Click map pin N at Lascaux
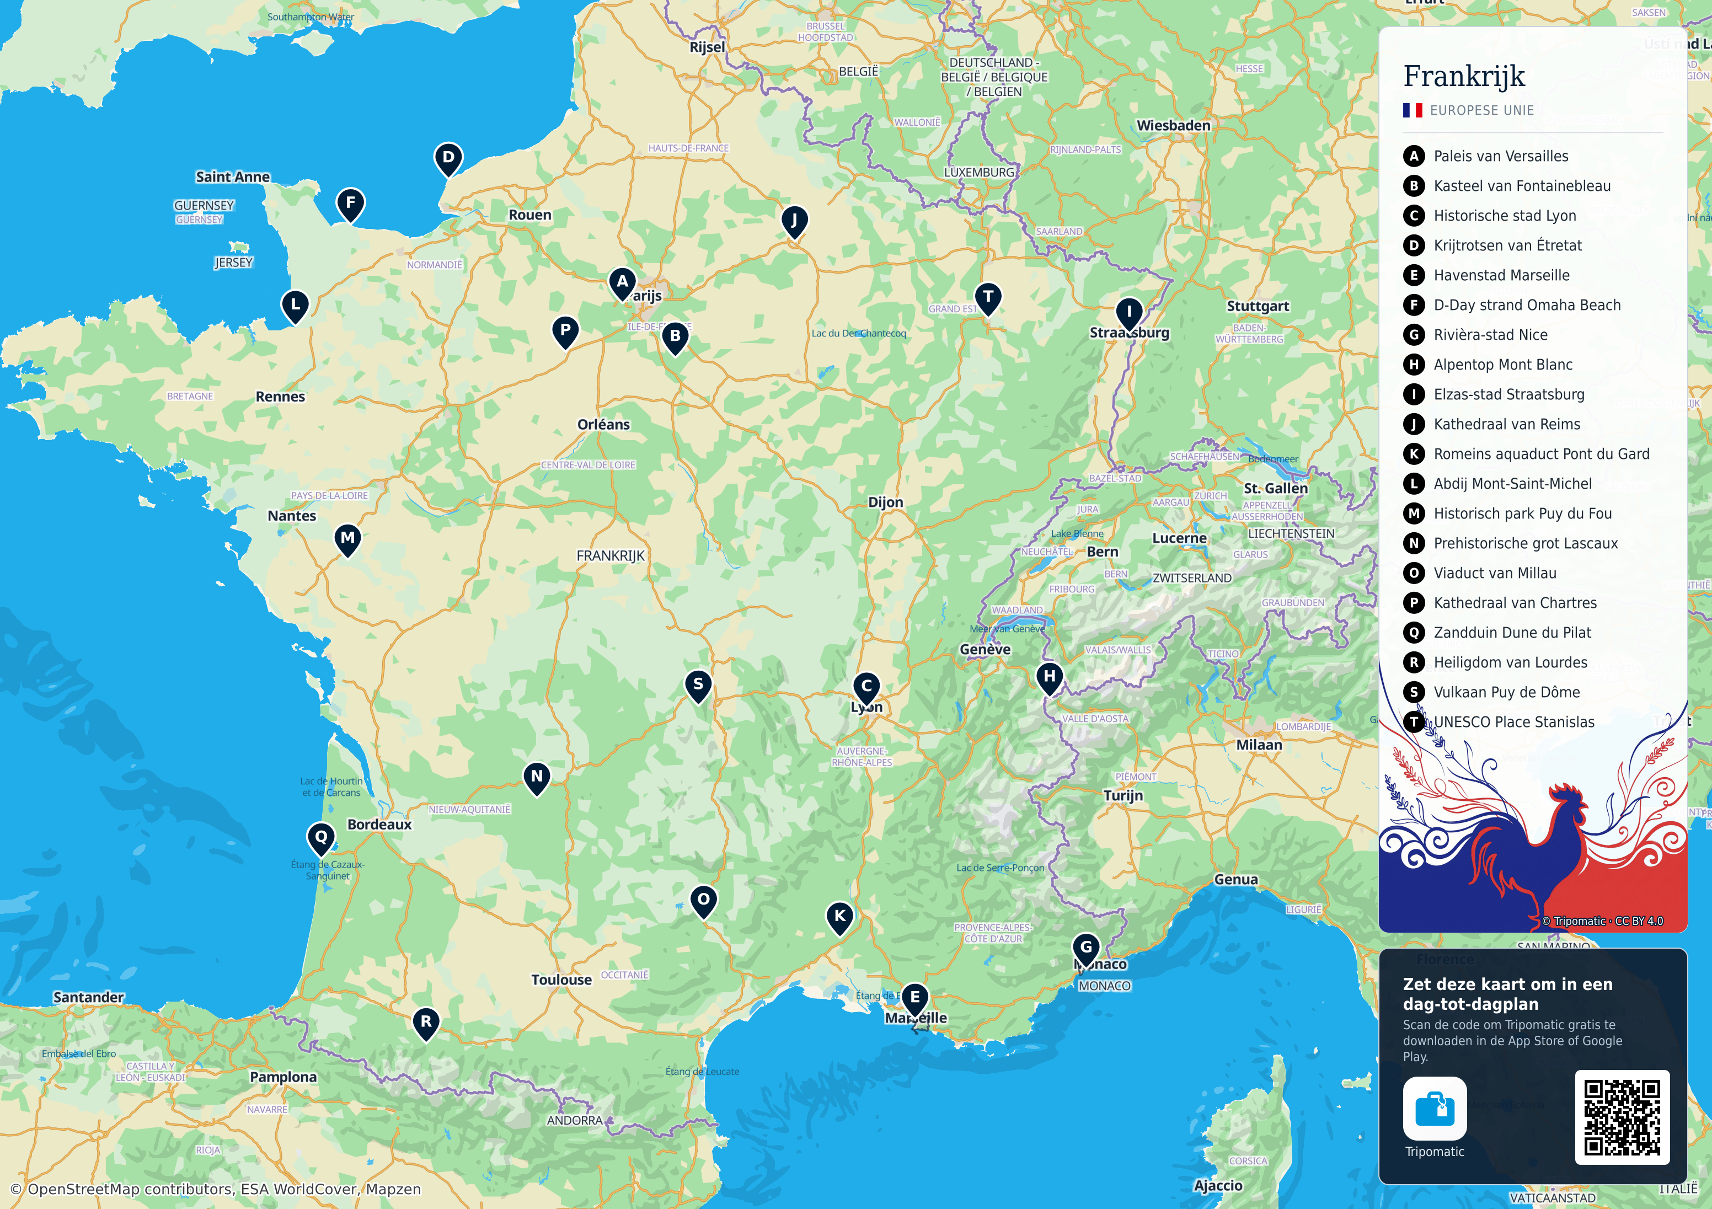1712x1209 pixels. click(537, 779)
